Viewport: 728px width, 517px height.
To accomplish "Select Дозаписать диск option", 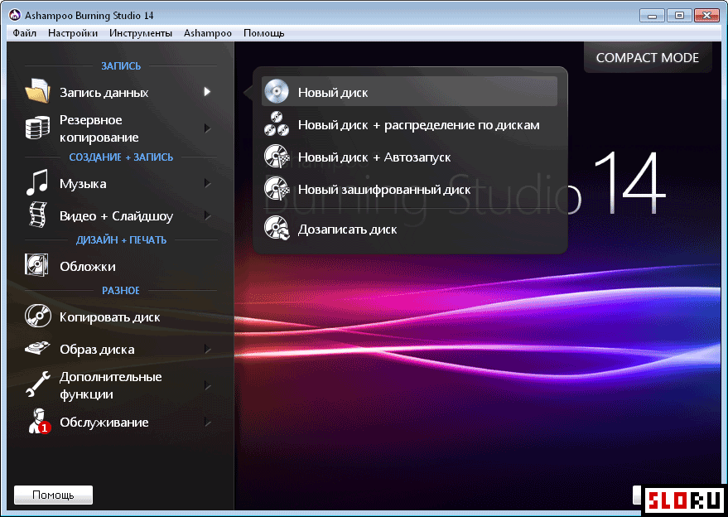I will tap(409, 229).
